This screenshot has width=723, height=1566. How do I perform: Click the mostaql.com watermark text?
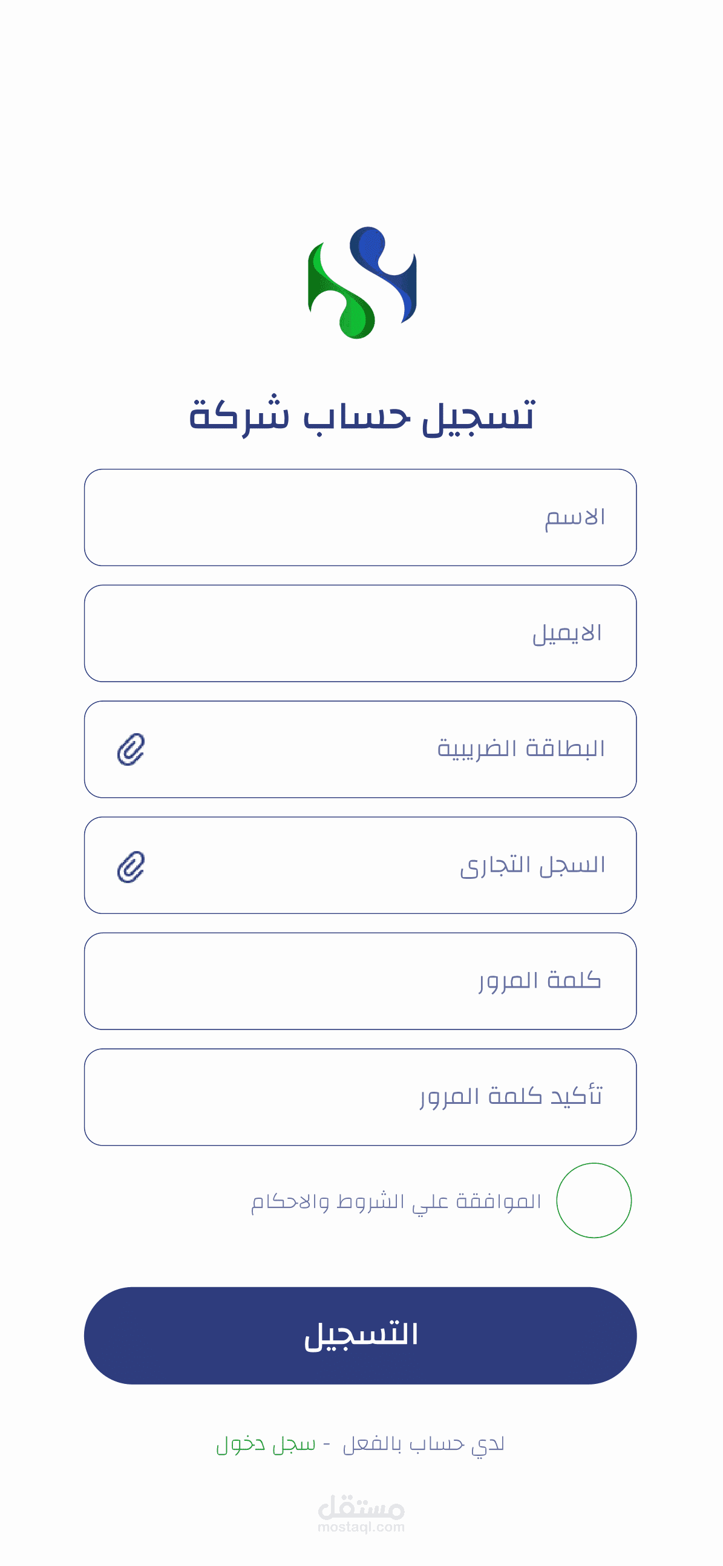[x=361, y=1527]
